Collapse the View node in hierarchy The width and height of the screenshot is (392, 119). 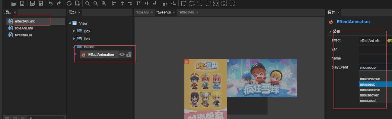[x=70, y=23]
